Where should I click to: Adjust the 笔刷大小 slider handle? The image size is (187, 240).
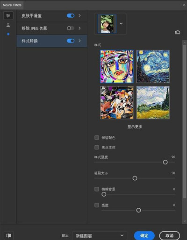[135, 178]
